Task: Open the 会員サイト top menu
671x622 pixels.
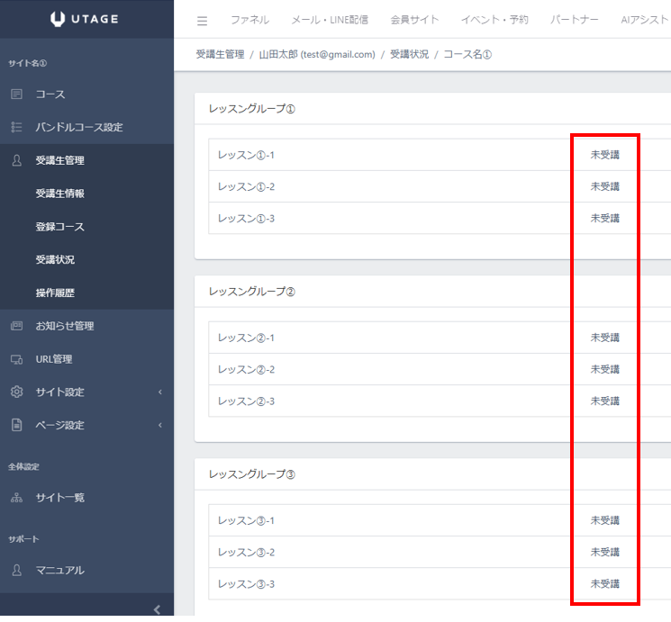Action: [x=414, y=20]
